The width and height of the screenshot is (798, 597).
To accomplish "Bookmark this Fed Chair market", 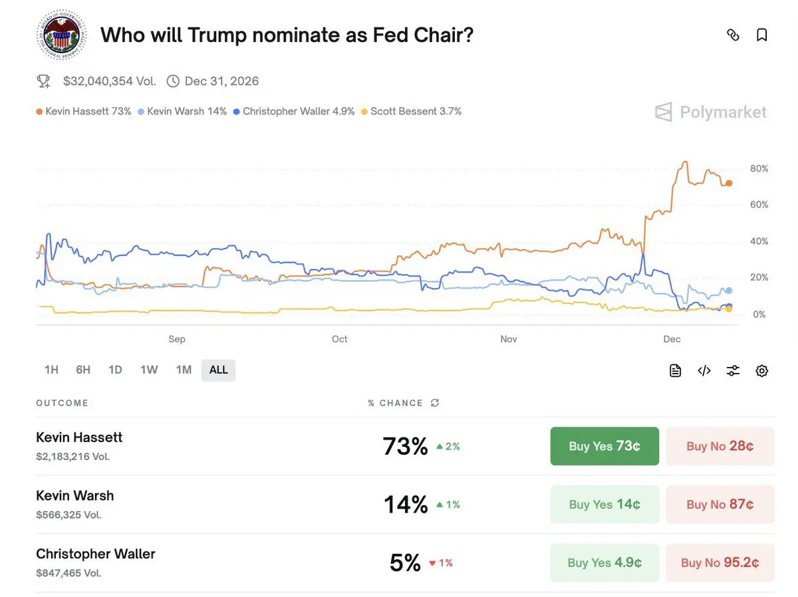I will click(762, 35).
